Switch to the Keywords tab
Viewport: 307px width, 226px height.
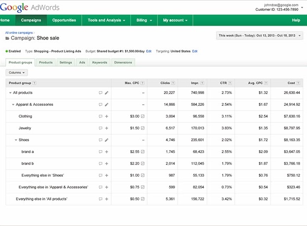coord(99,63)
